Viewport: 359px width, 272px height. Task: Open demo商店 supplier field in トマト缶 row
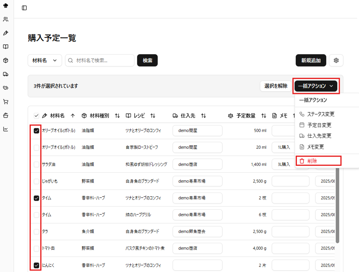[197, 248]
